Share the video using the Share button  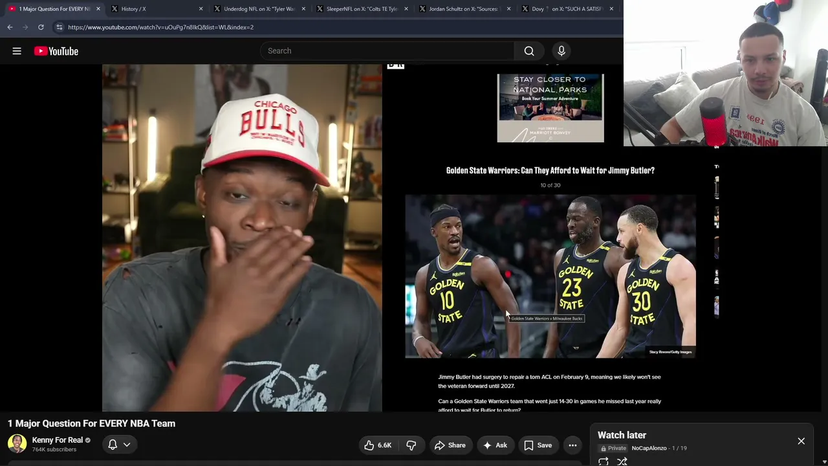[x=450, y=445]
